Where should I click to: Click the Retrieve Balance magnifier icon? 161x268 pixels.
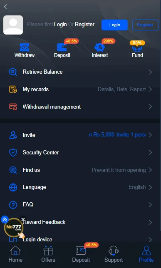[13, 72]
